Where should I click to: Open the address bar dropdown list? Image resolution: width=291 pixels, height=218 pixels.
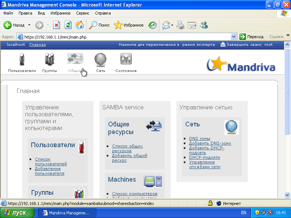(x=234, y=37)
